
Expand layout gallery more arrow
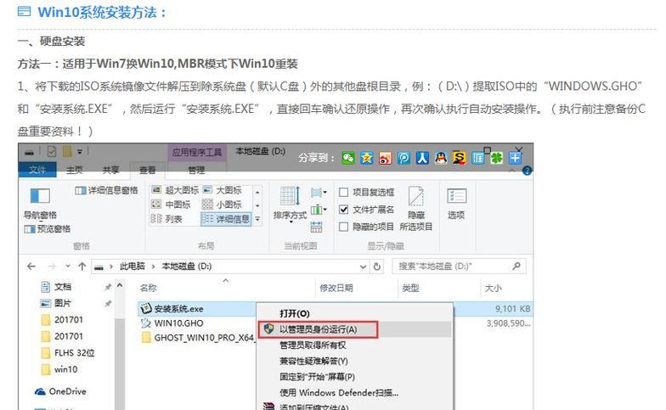(x=257, y=219)
